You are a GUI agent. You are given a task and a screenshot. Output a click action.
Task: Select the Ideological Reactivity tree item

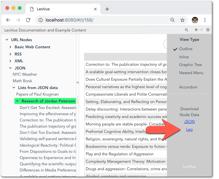pos(48,145)
